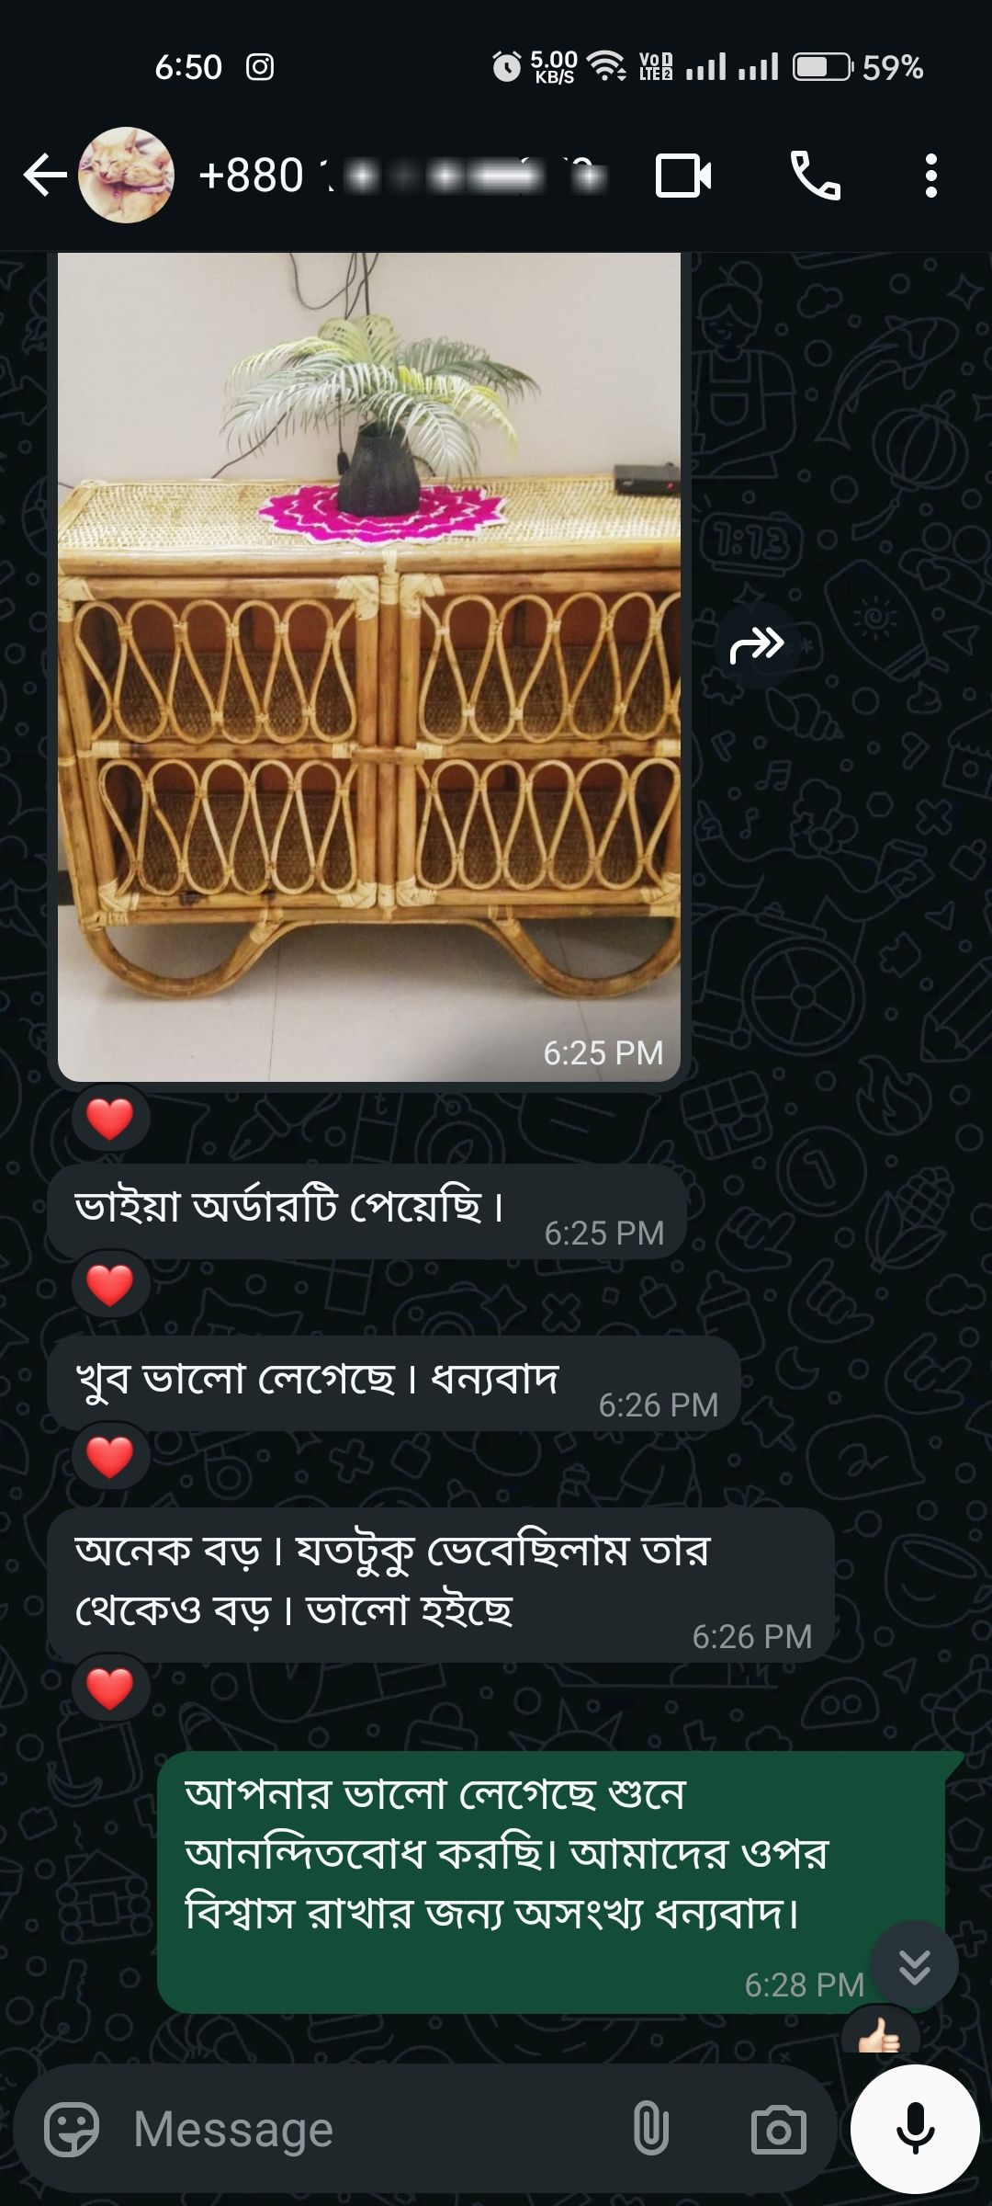This screenshot has height=2206, width=992.
Task: Start a video call
Action: [x=683, y=176]
